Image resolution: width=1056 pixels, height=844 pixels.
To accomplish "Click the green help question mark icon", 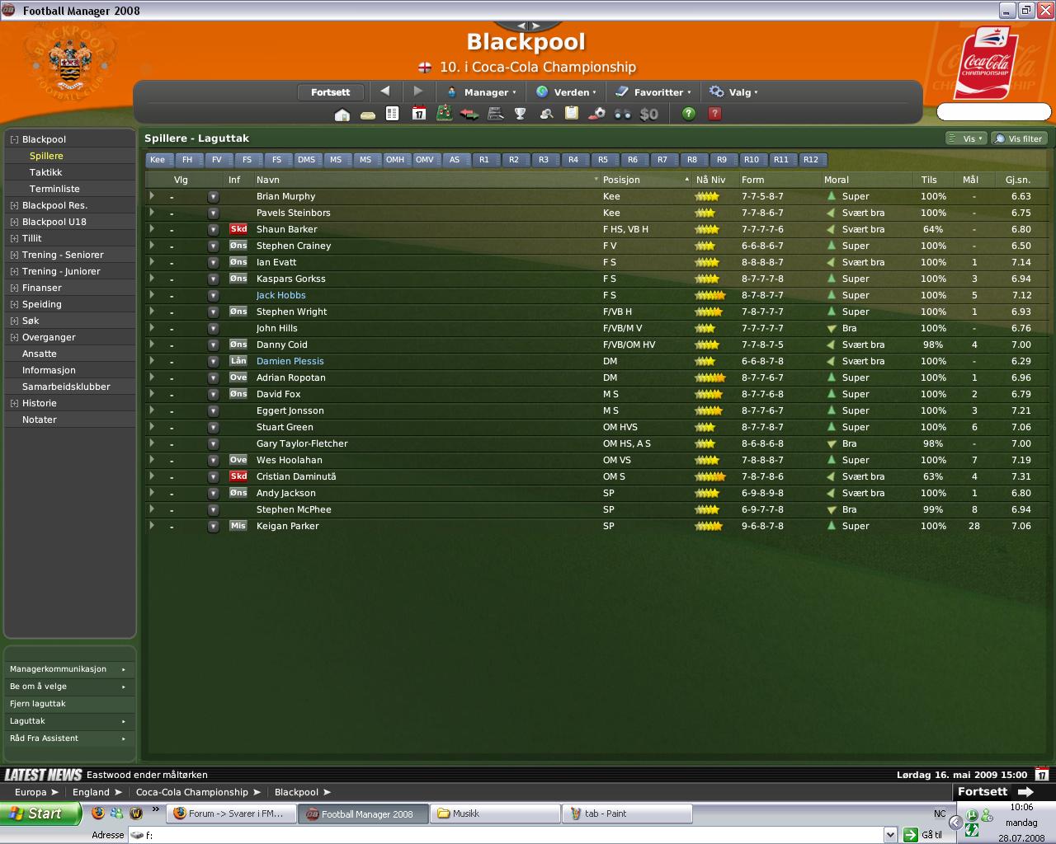I will tap(689, 114).
